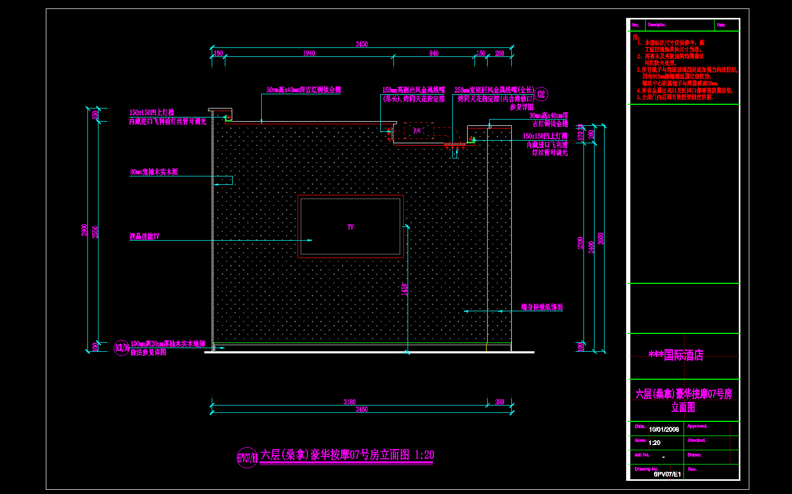Click the 'Description.' revision column header
792x494 pixels.
pos(657,25)
